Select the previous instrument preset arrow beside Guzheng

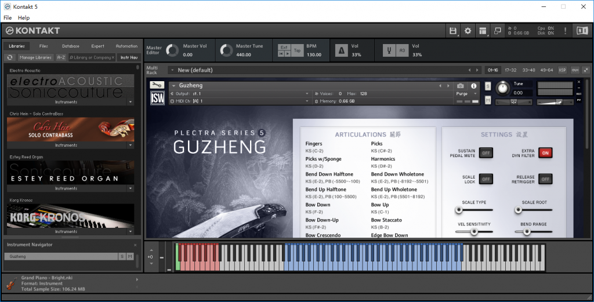440,86
